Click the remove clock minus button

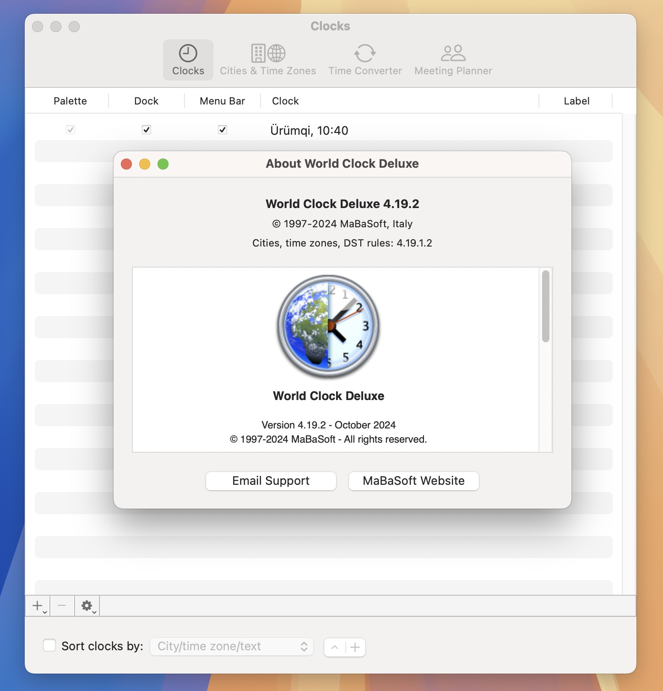[x=62, y=606]
